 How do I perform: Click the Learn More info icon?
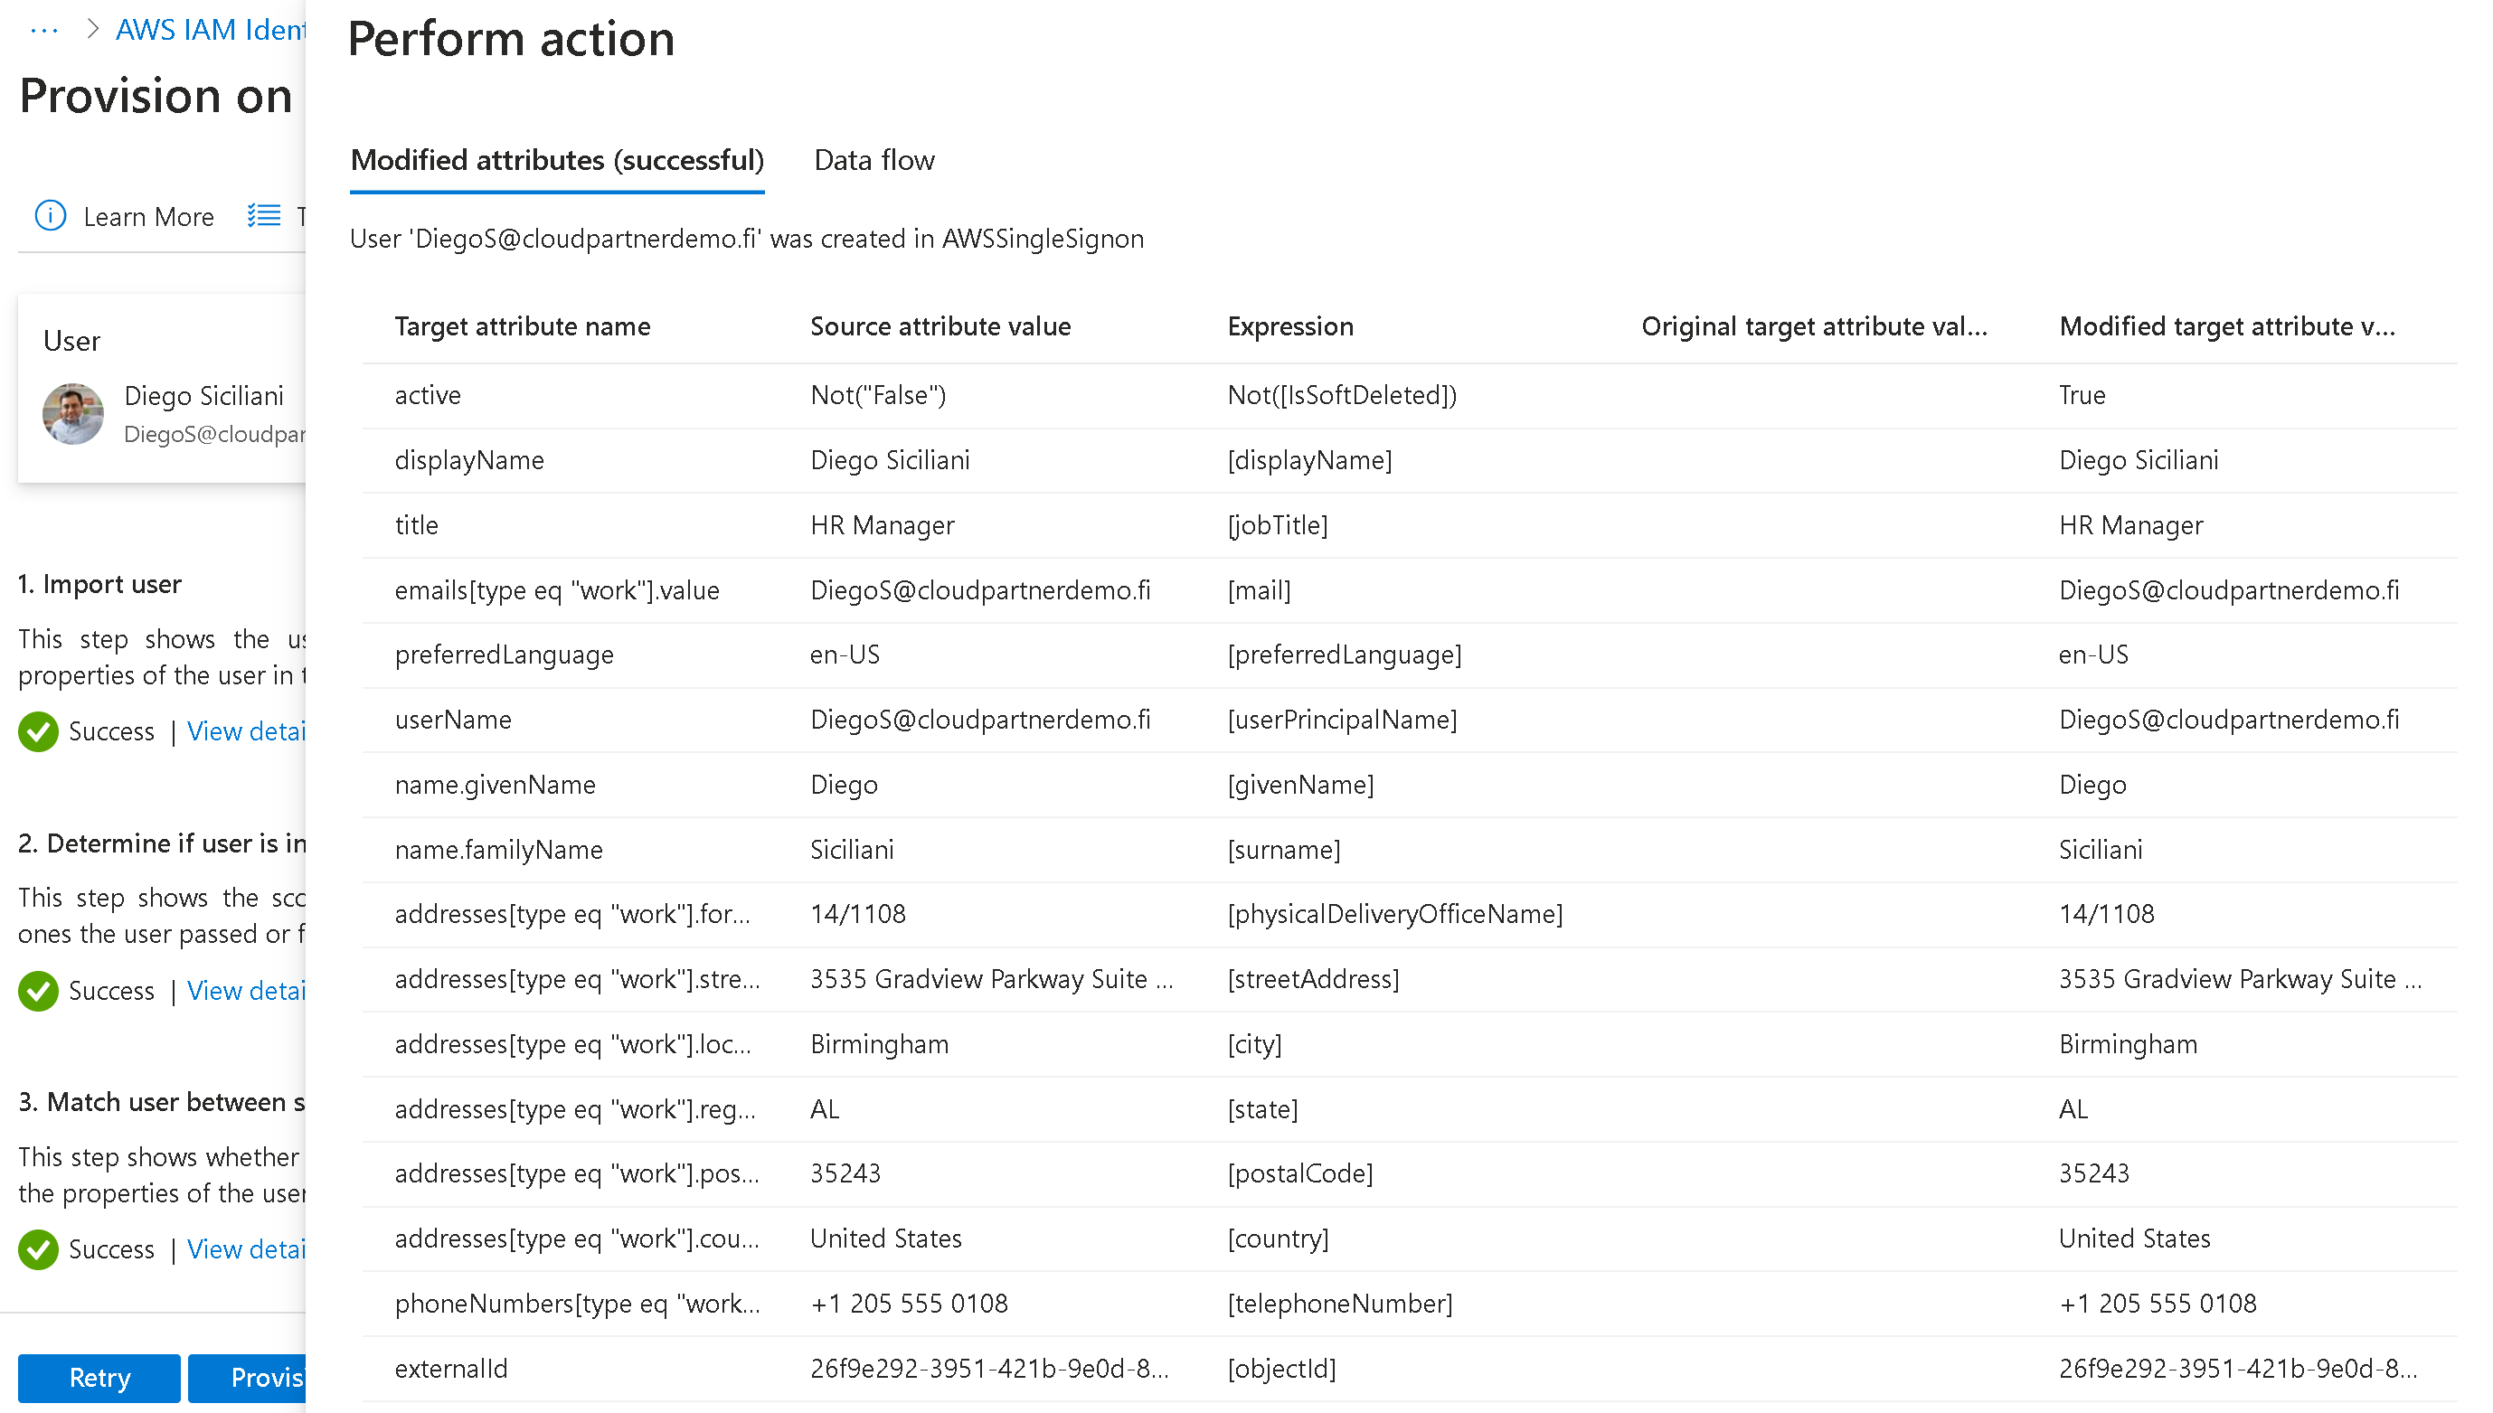pyautogui.click(x=51, y=215)
